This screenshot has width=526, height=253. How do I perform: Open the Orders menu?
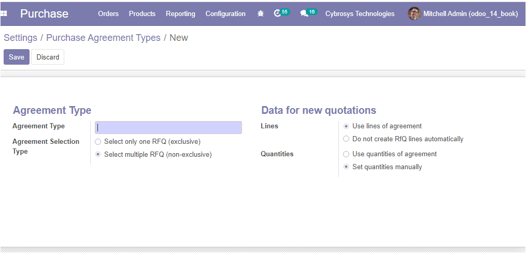click(108, 14)
